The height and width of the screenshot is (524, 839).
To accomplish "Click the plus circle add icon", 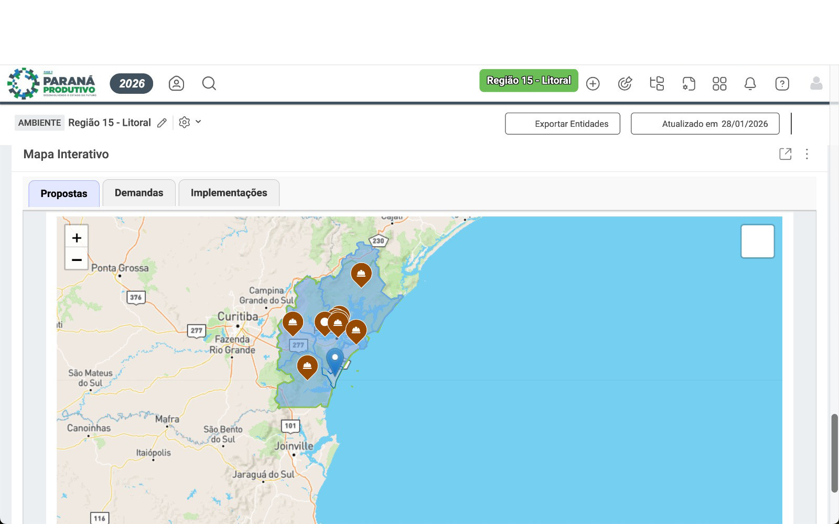I will coord(593,84).
